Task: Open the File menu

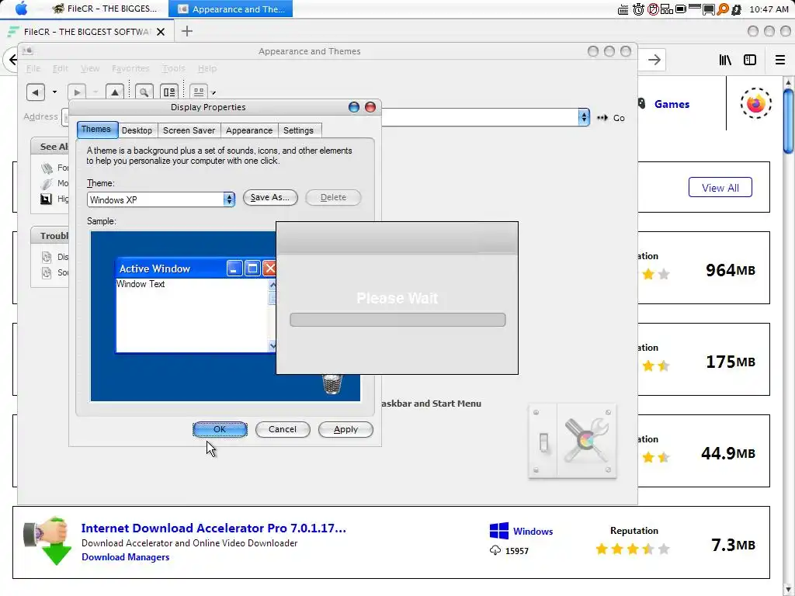Action: [33, 68]
